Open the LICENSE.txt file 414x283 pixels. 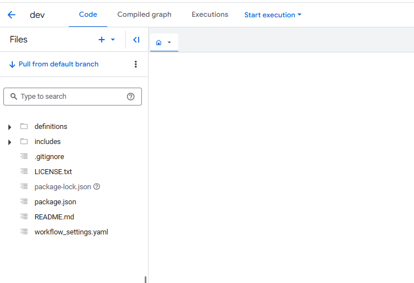click(53, 172)
